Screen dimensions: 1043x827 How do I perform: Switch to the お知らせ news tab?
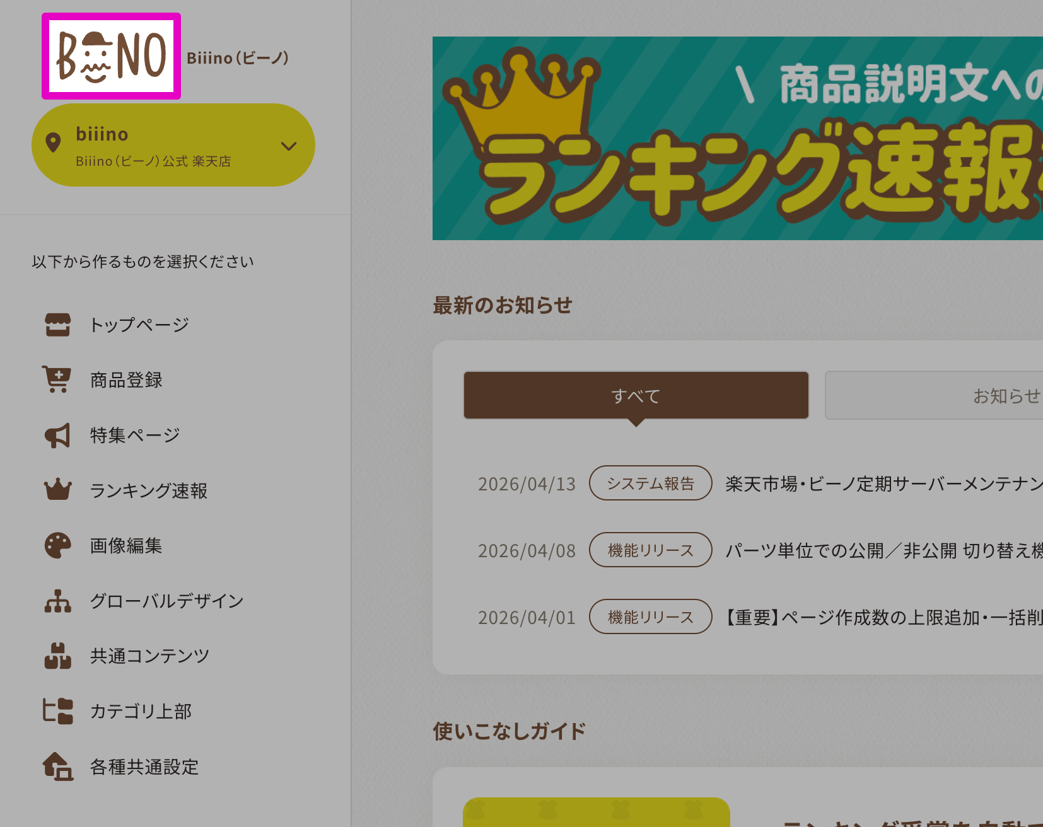(934, 395)
